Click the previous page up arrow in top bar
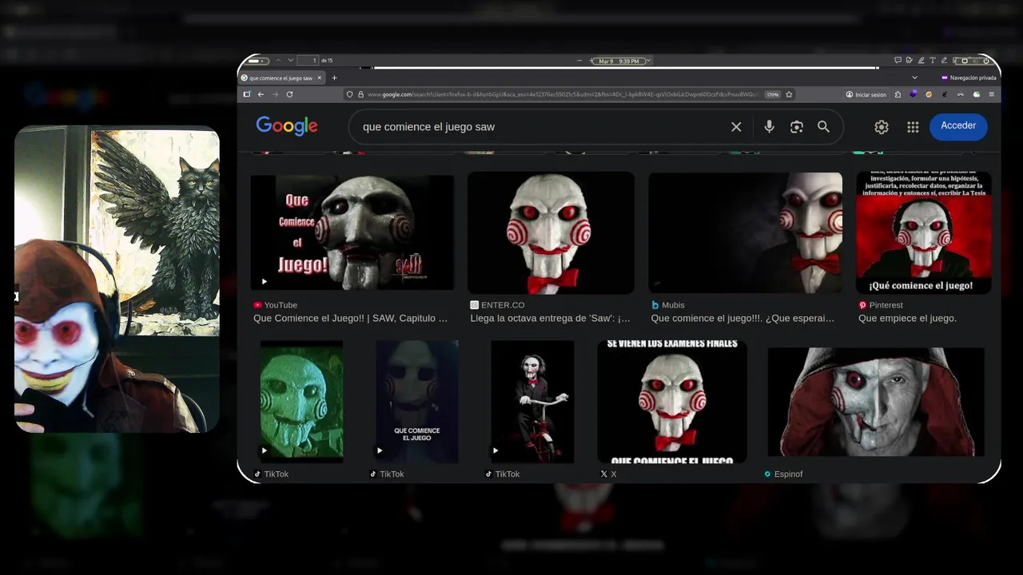 [x=278, y=60]
